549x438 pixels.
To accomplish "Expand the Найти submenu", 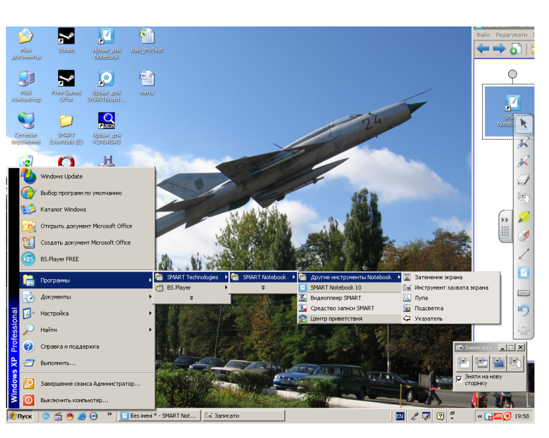I will point(87,329).
